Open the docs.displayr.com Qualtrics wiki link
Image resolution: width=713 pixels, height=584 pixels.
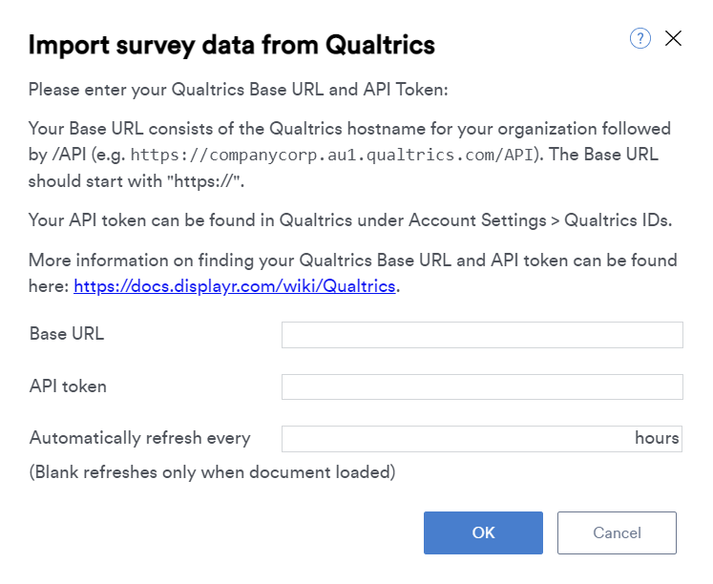click(234, 286)
